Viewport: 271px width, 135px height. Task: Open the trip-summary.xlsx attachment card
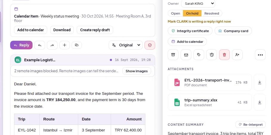pos(210,102)
